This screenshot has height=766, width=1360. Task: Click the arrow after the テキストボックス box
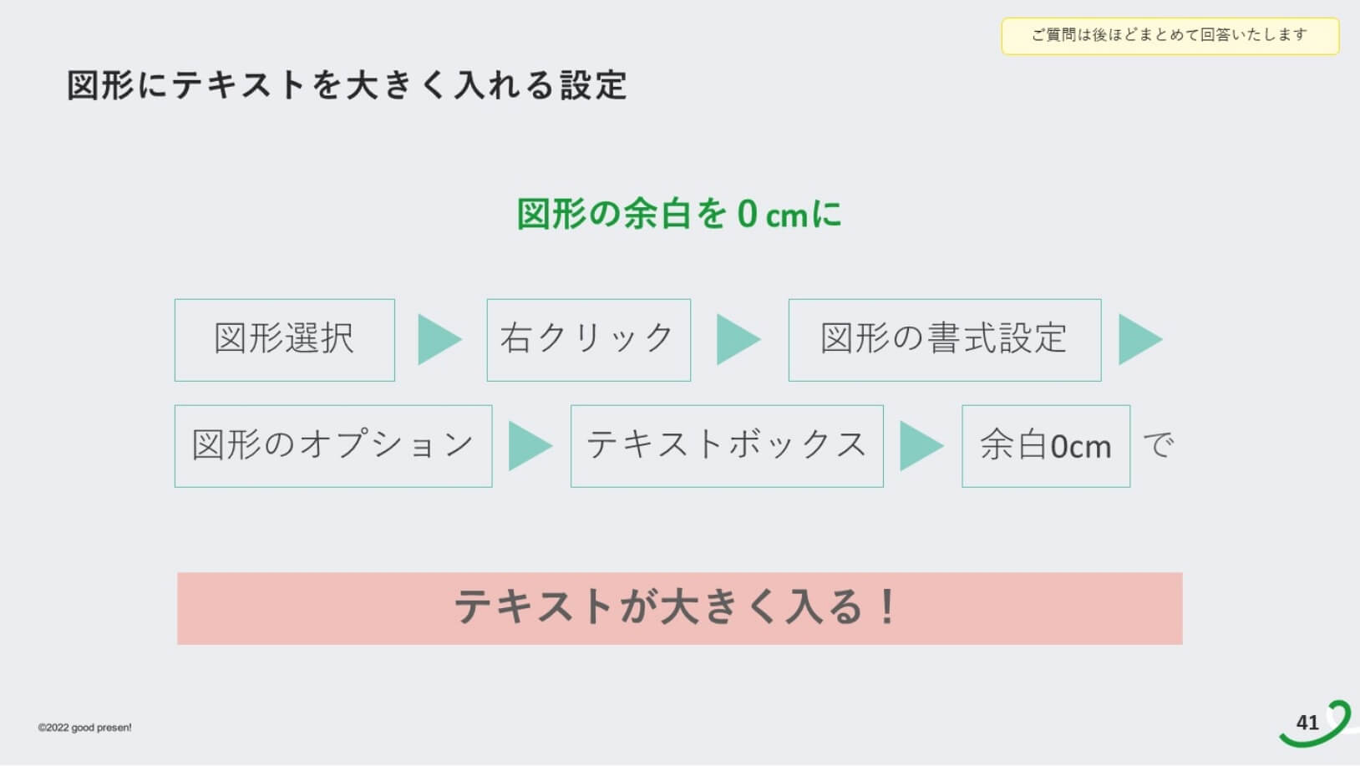(x=920, y=446)
